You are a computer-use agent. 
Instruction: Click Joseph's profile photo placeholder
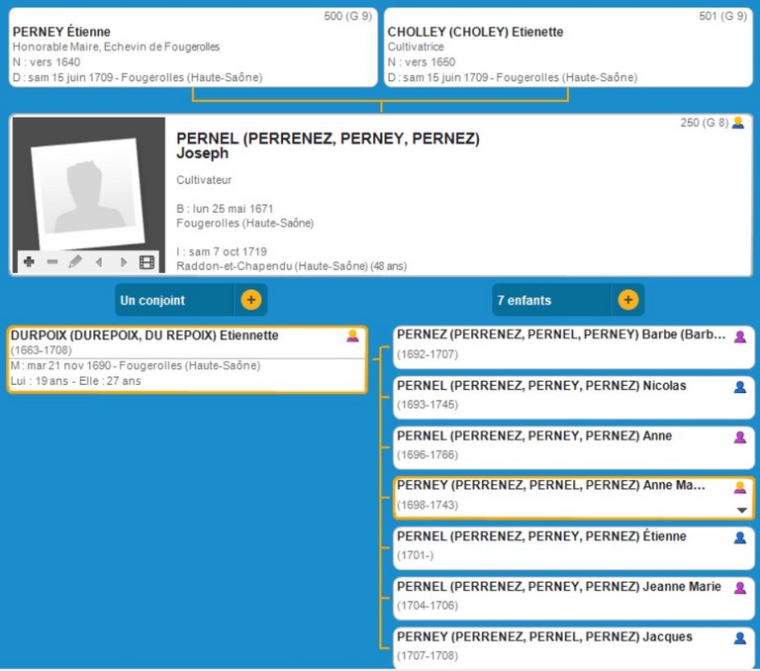click(87, 188)
